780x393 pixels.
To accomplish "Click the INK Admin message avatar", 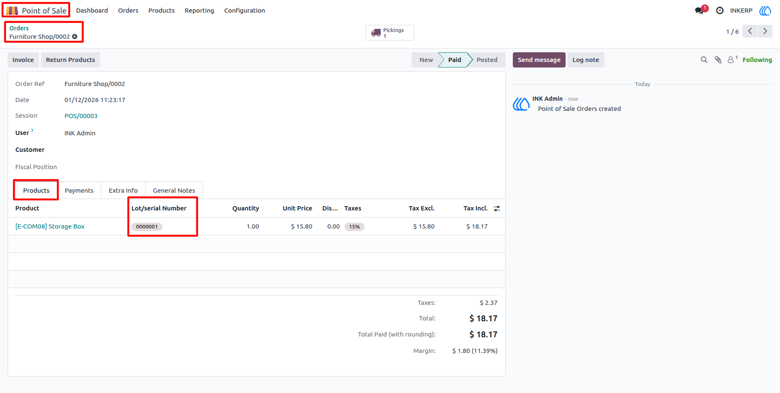I will [x=521, y=104].
